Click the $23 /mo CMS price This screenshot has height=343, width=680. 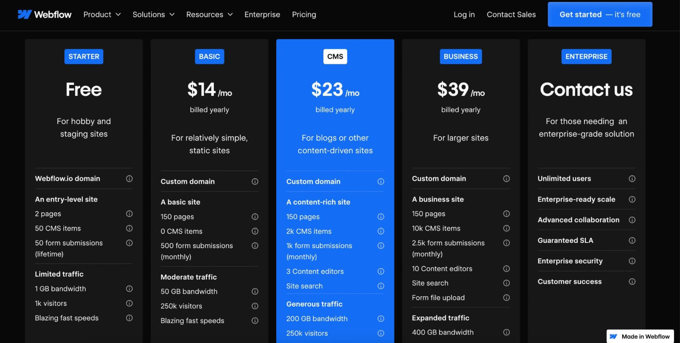click(335, 90)
